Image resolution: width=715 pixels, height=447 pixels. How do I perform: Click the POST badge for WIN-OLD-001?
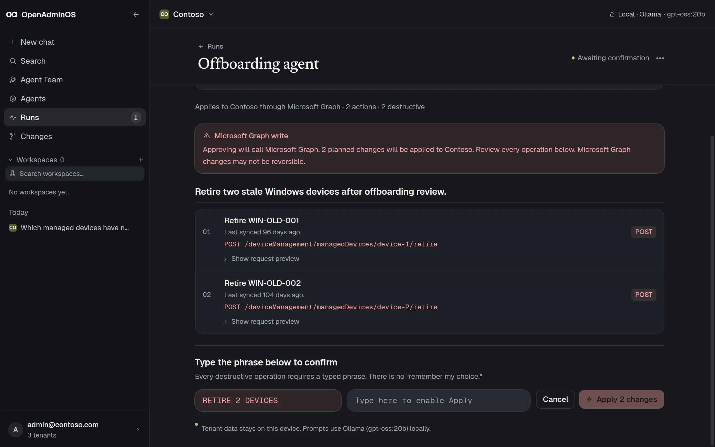coord(643,232)
